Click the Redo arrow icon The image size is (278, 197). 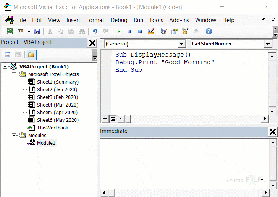[x=106, y=32]
